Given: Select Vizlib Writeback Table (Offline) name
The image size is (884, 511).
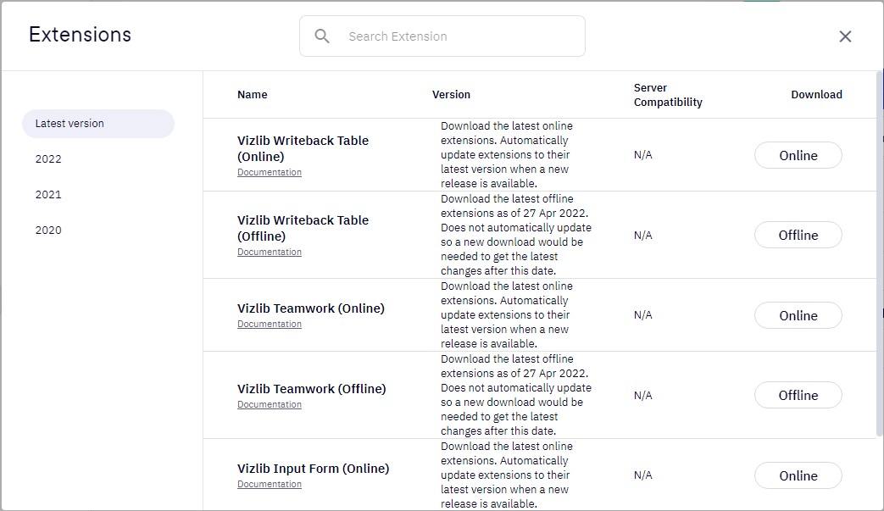Looking at the screenshot, I should point(303,228).
